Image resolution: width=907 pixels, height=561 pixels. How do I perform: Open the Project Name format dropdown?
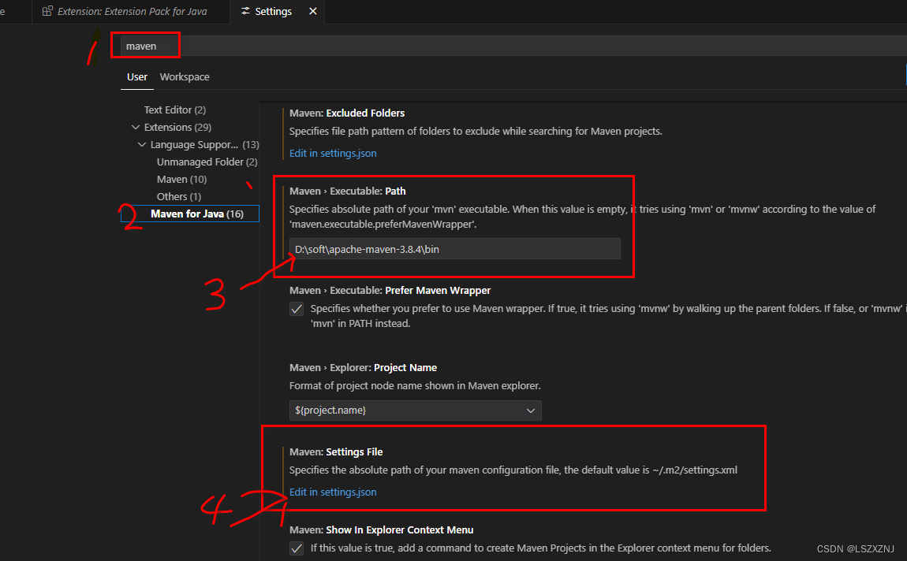(x=416, y=411)
